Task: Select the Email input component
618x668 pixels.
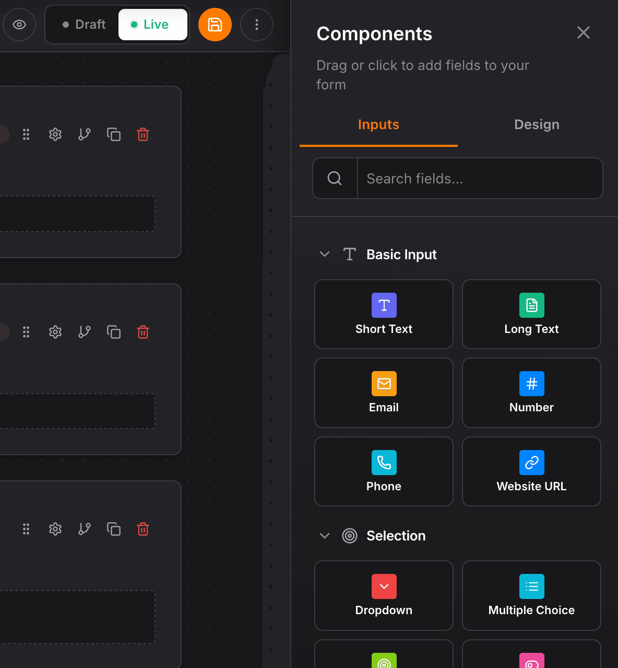Action: (384, 393)
